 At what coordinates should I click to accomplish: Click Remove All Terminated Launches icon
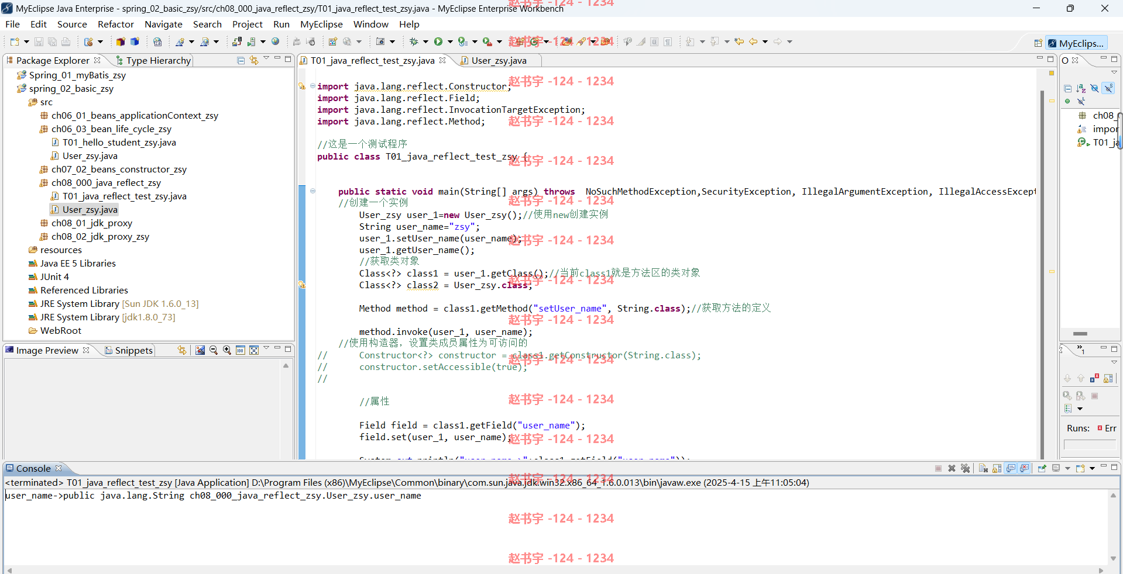point(966,468)
